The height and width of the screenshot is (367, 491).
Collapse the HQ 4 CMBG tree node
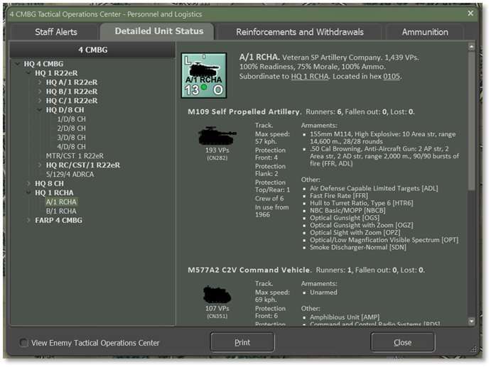(x=18, y=64)
